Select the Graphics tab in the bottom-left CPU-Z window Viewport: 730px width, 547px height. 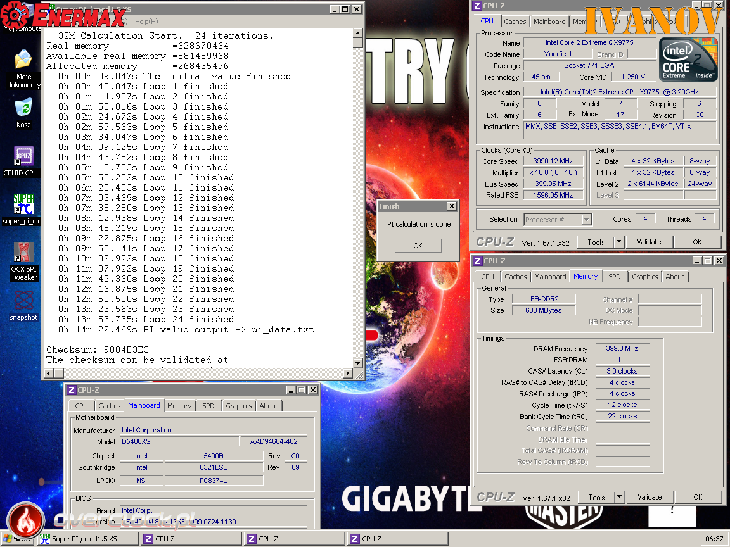238,406
